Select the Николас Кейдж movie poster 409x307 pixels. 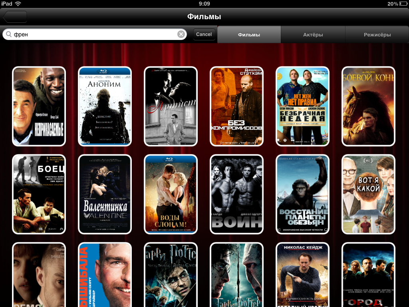[x=303, y=275]
